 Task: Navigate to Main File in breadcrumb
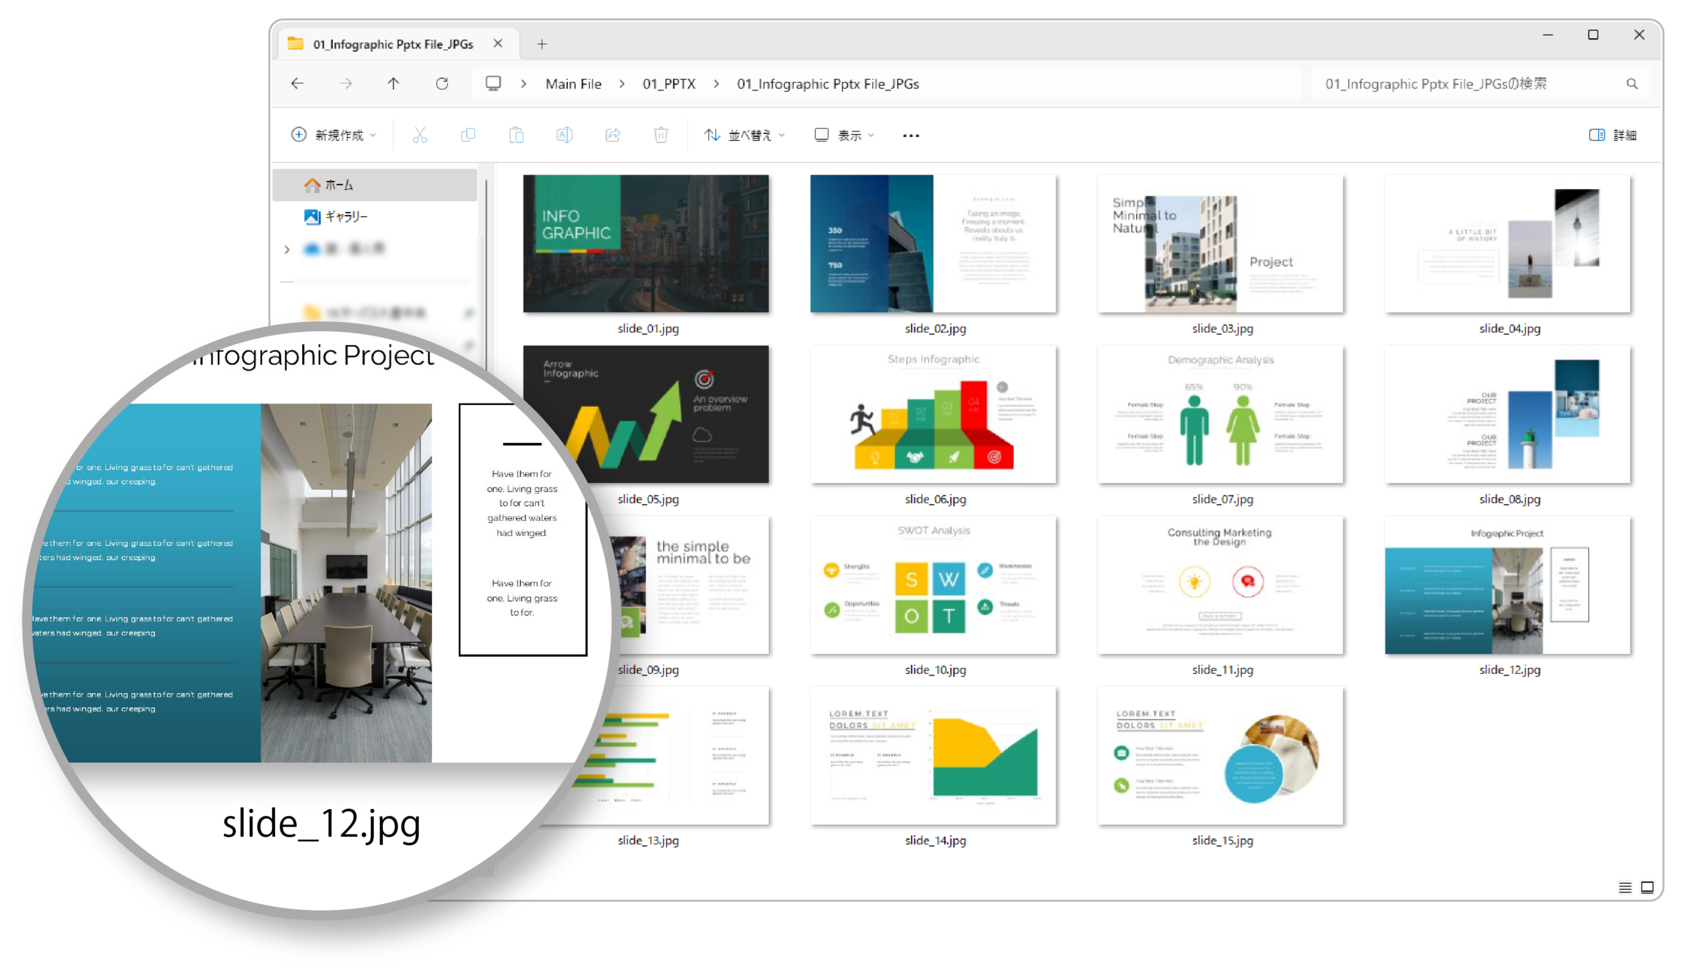(x=573, y=84)
